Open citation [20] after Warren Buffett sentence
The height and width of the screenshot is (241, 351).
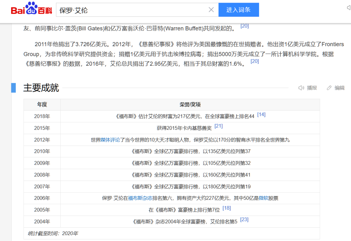click(244, 26)
